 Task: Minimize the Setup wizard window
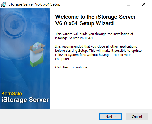click(x=113, y=4)
